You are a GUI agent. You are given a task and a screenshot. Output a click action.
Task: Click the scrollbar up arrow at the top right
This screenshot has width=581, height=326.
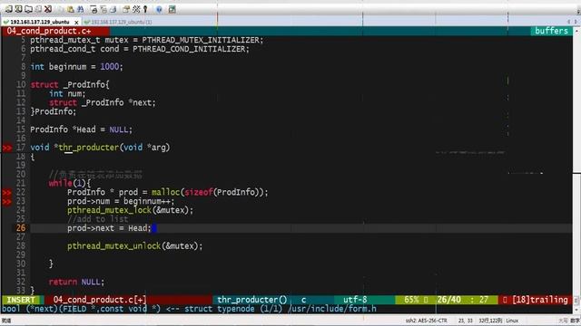(x=576, y=31)
